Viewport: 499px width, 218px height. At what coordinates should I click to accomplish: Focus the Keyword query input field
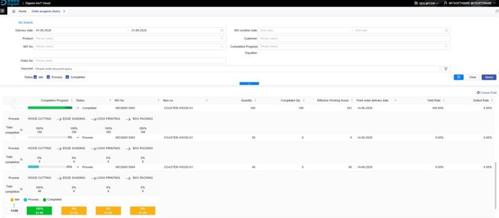(x=237, y=69)
